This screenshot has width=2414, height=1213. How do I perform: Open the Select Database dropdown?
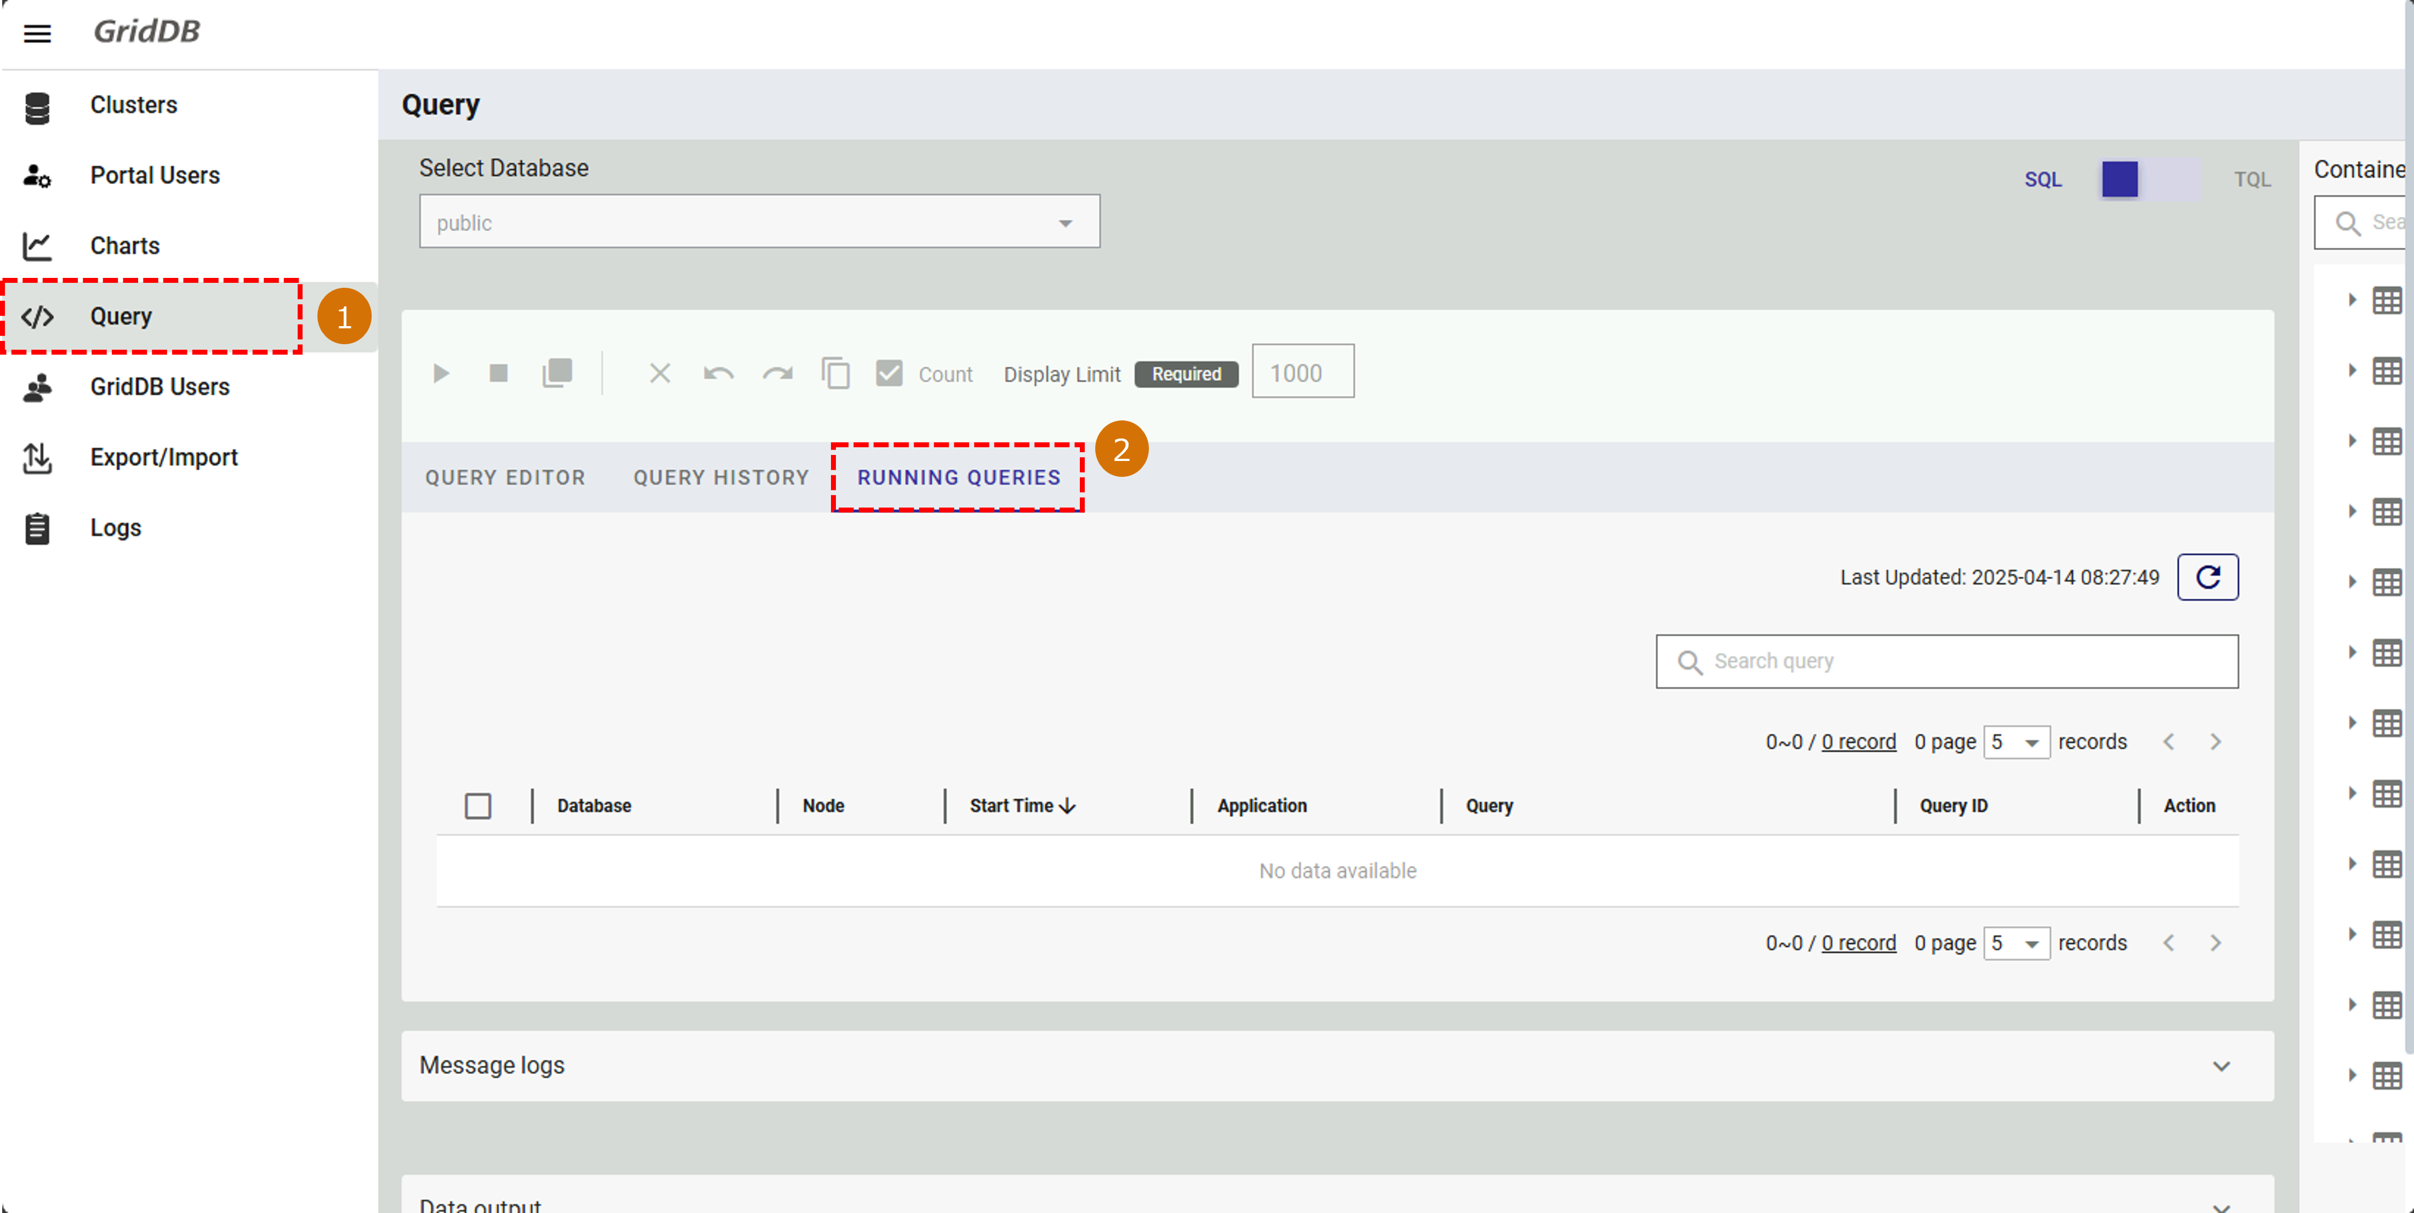[759, 222]
